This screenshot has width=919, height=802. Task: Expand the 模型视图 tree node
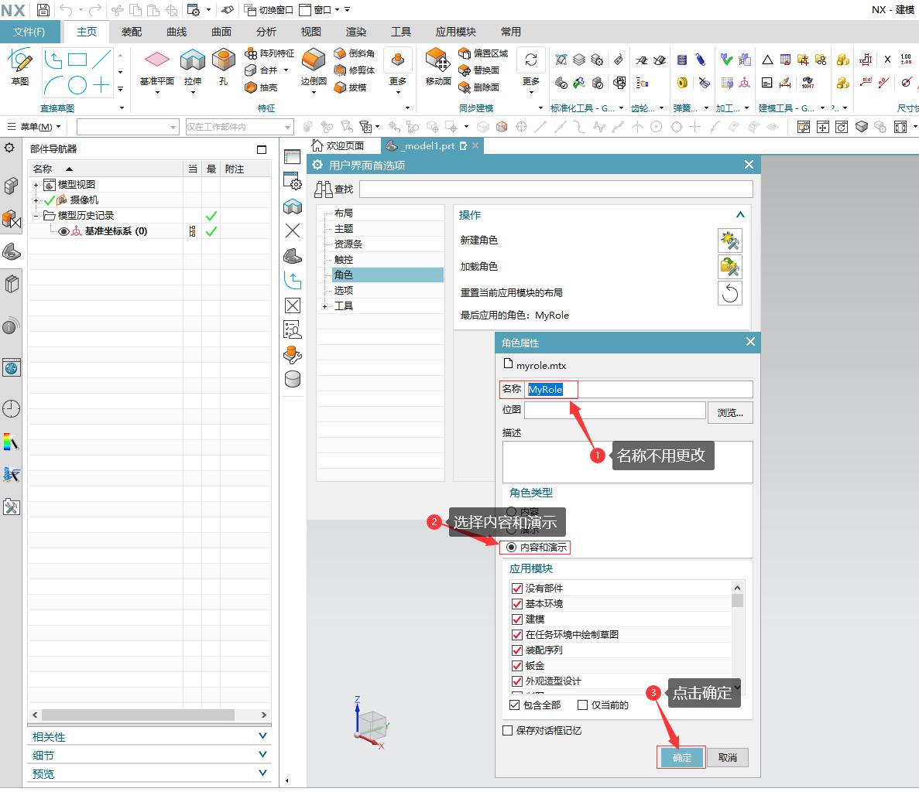coord(36,185)
